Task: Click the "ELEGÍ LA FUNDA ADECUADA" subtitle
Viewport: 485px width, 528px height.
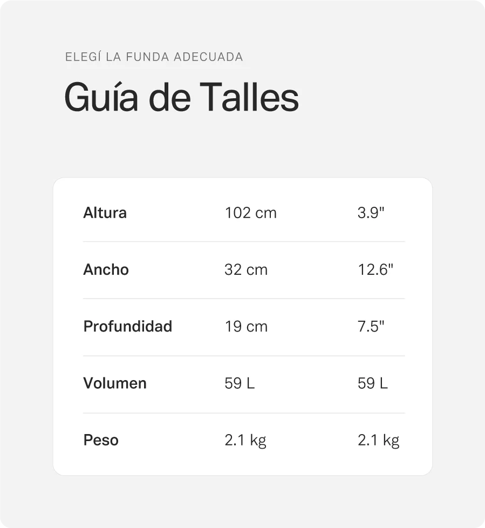Action: 154,57
